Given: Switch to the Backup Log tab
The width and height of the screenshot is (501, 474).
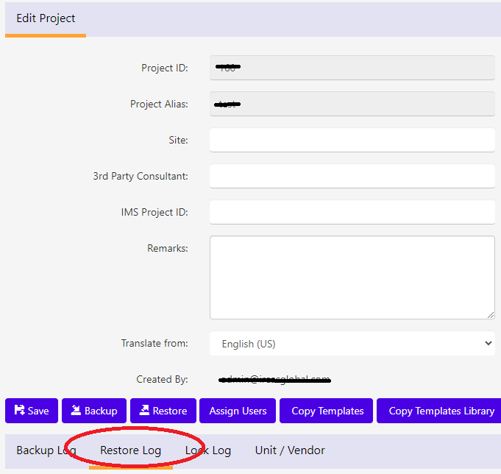Looking at the screenshot, I should click(x=46, y=450).
